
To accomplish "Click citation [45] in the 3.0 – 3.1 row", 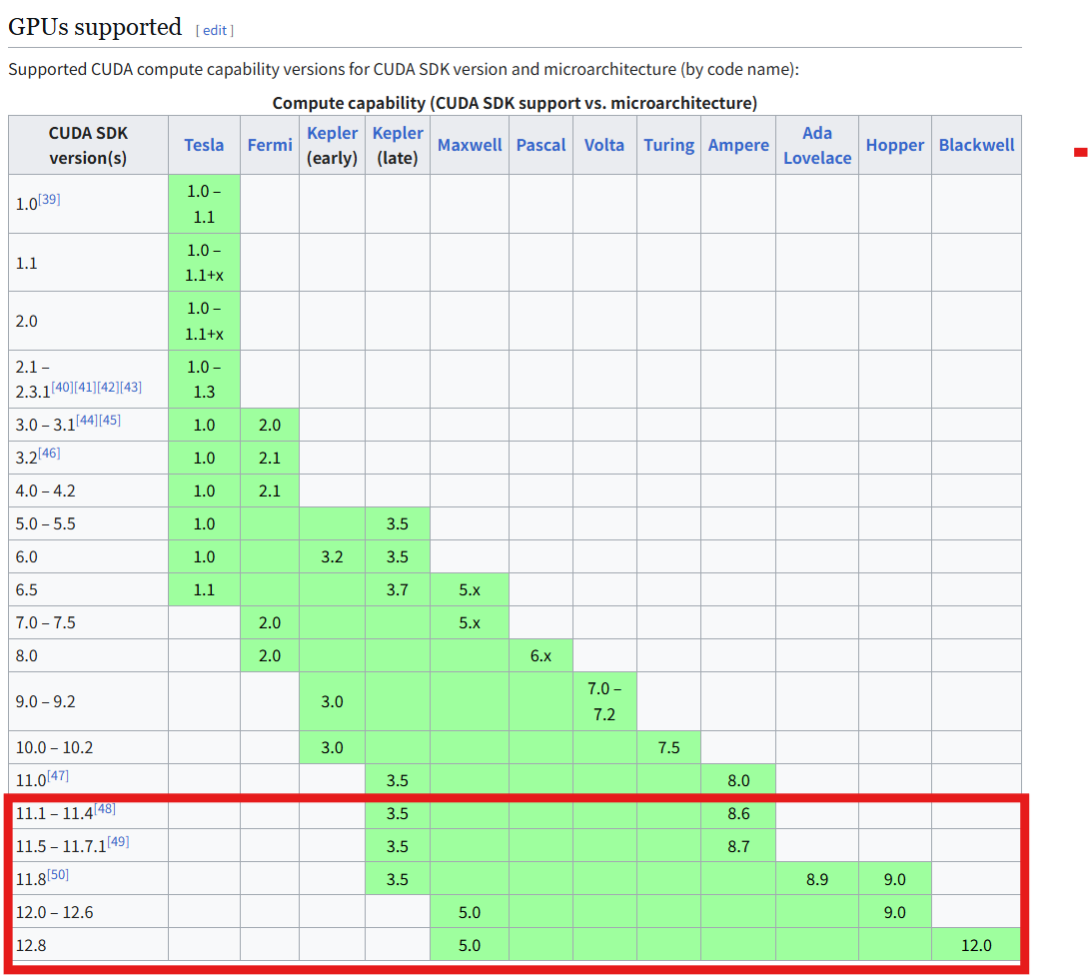I will [x=110, y=420].
